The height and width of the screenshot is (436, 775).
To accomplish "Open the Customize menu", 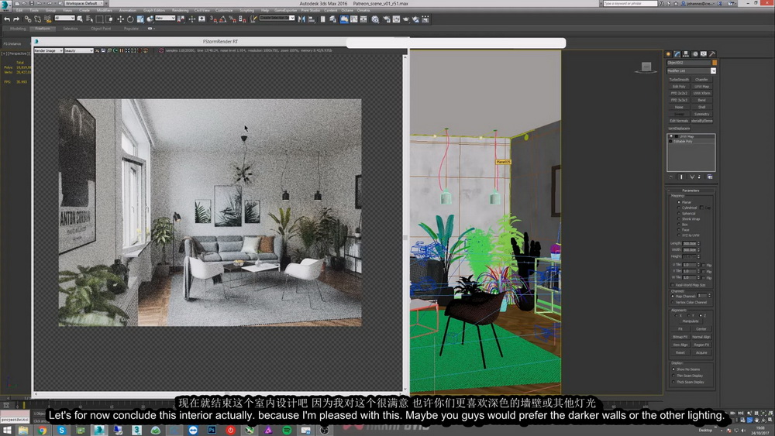I will (x=224, y=10).
